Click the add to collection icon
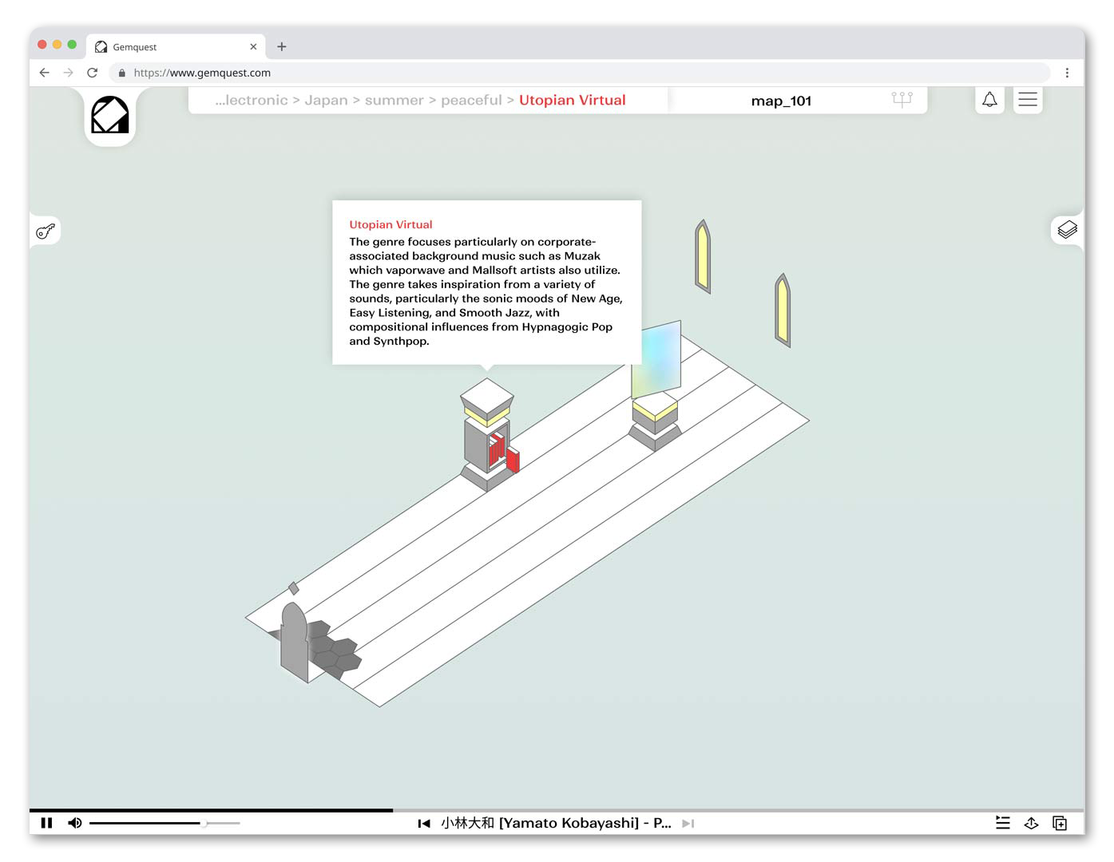Image resolution: width=1114 pixels, height=862 pixels. [1060, 823]
